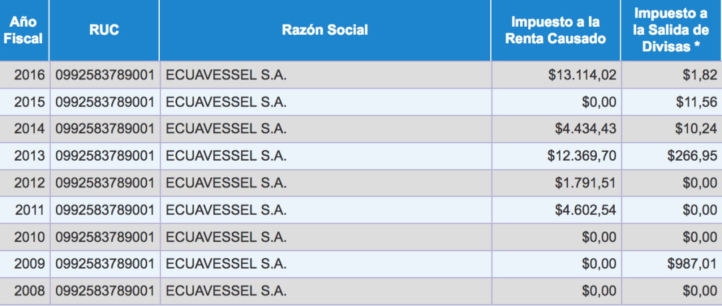Viewport: 722px width, 306px height.
Task: Click the RUC number in the 2014 row
Action: pyautogui.click(x=105, y=129)
